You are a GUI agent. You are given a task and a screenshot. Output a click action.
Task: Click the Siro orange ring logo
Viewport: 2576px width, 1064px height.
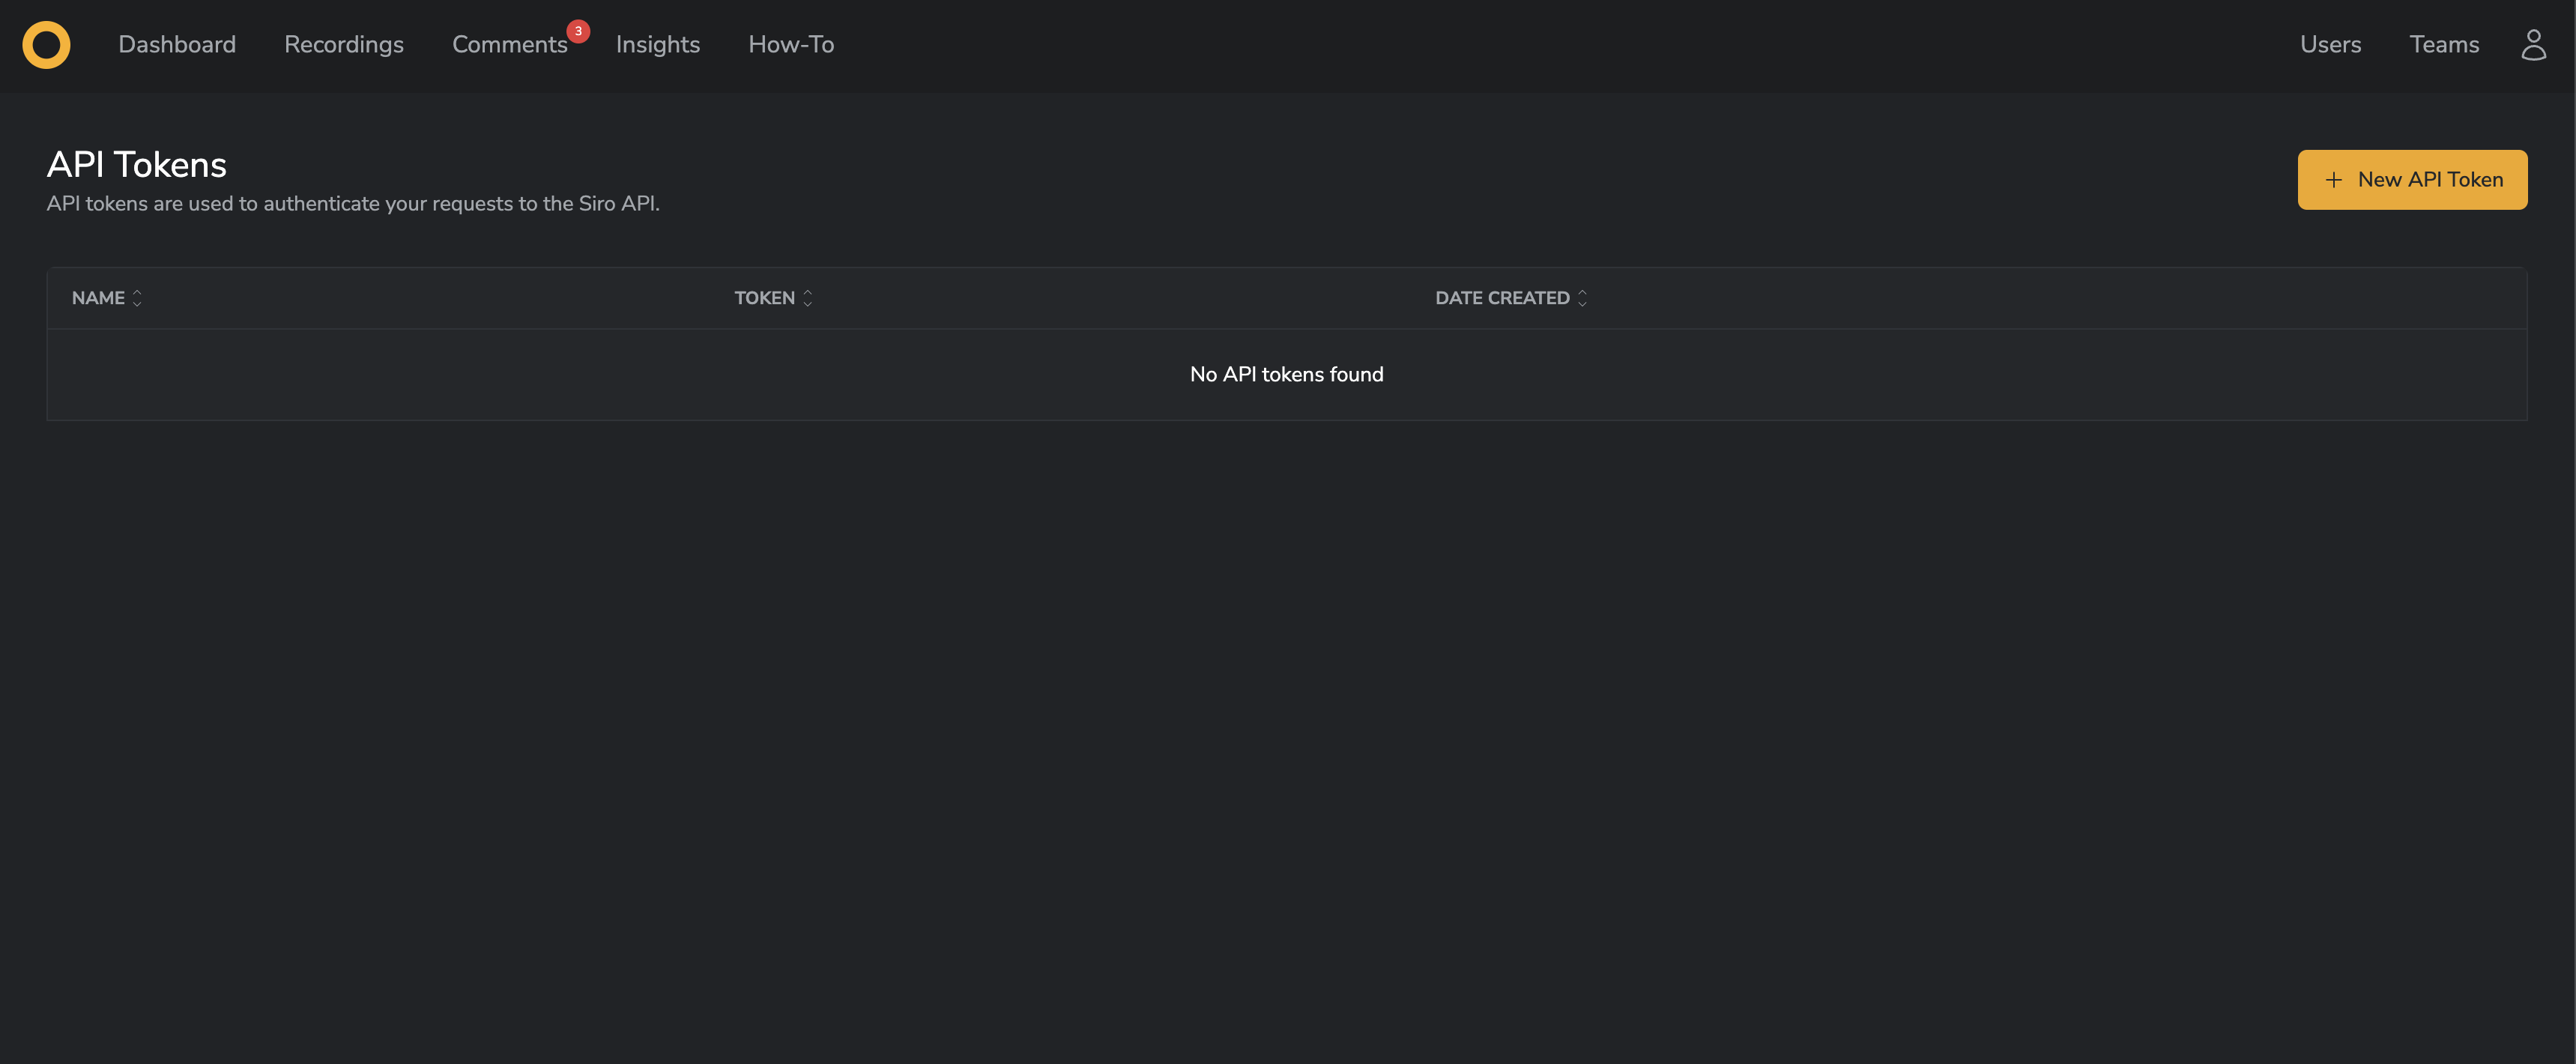click(46, 45)
